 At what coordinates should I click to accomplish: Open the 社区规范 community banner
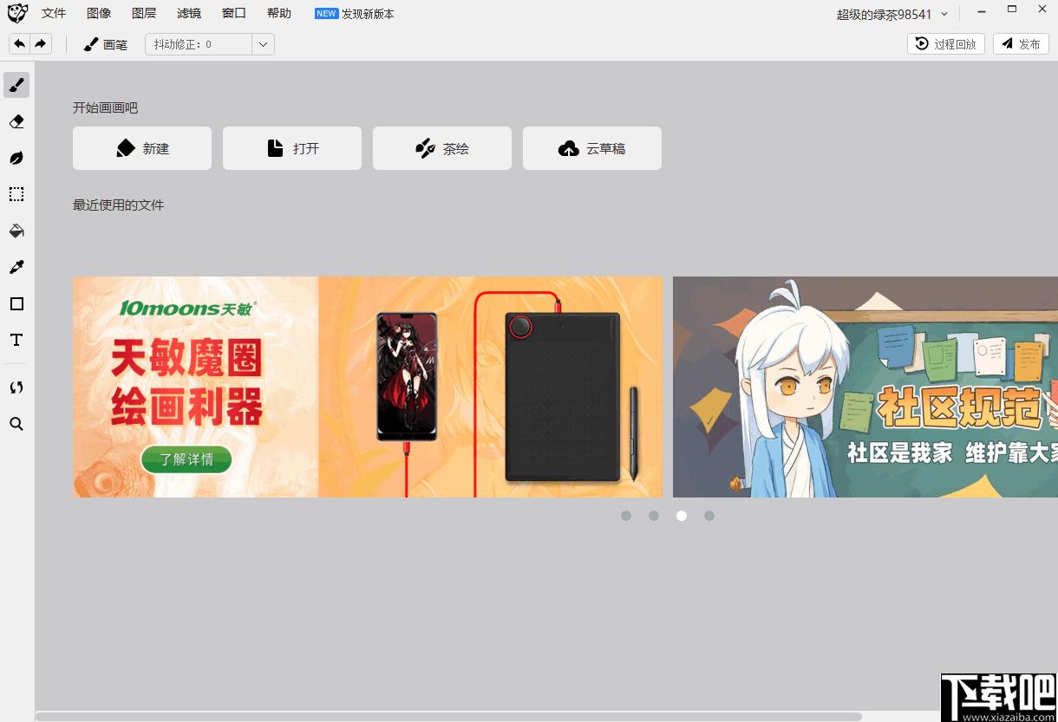(x=865, y=387)
